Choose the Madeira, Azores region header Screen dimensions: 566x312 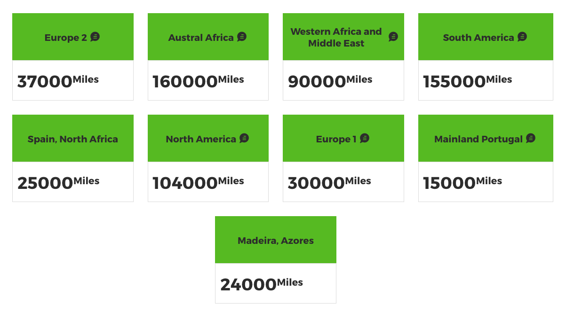coord(276,240)
